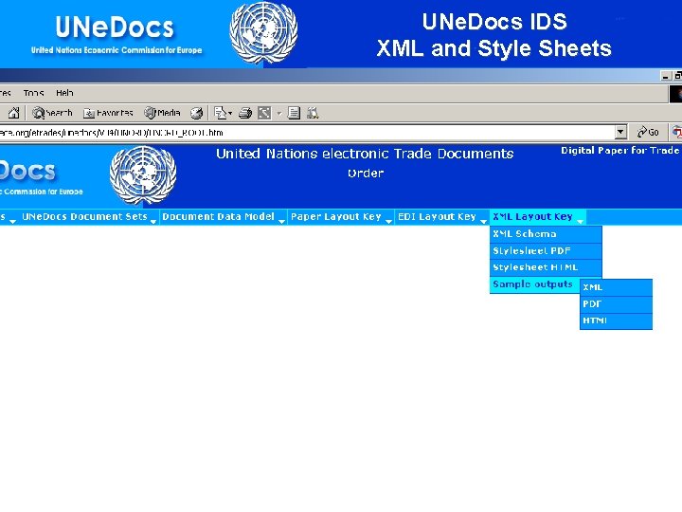Choose XML in Sample outputs submenu
The width and height of the screenshot is (682, 512).
pos(616,288)
